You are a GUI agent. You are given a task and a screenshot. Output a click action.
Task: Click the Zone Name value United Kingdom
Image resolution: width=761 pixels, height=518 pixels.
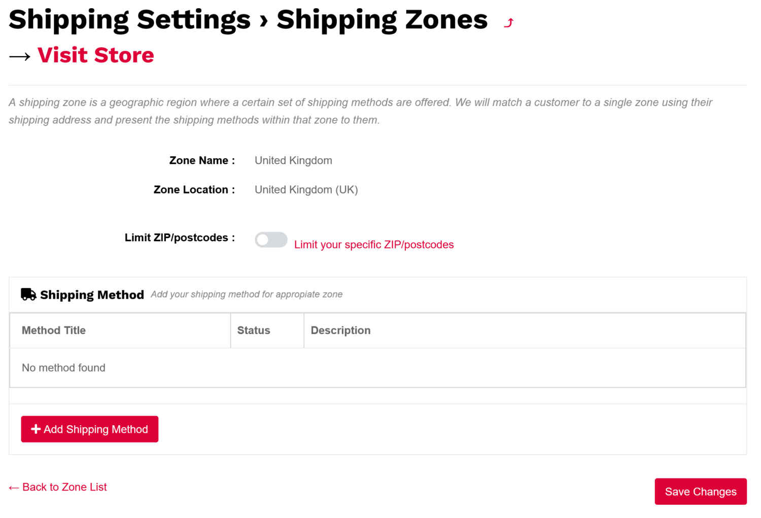point(293,161)
